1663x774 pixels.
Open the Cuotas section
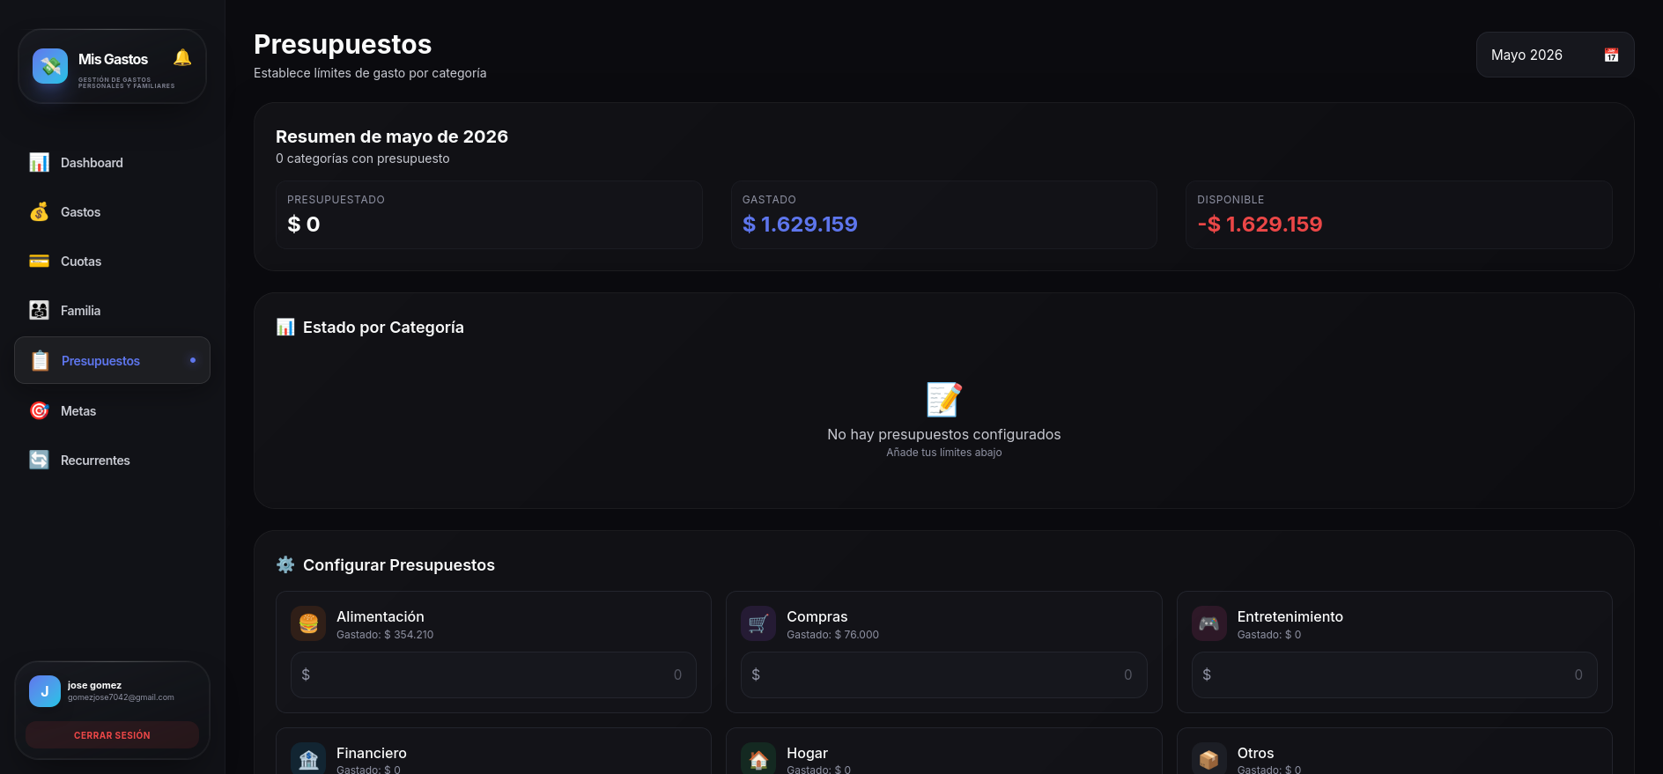(x=112, y=262)
